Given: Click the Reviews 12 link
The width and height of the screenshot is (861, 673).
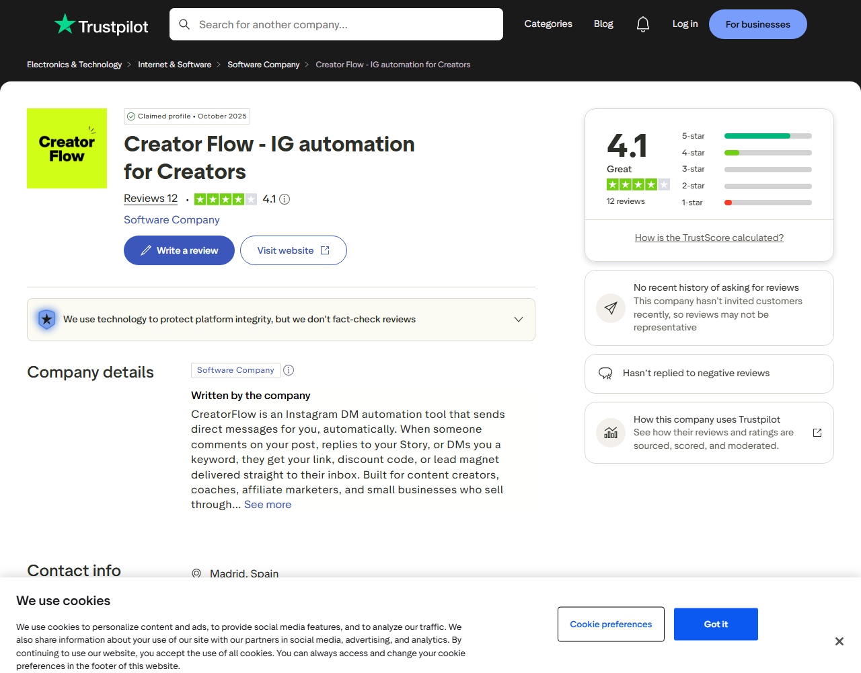Looking at the screenshot, I should (151, 199).
